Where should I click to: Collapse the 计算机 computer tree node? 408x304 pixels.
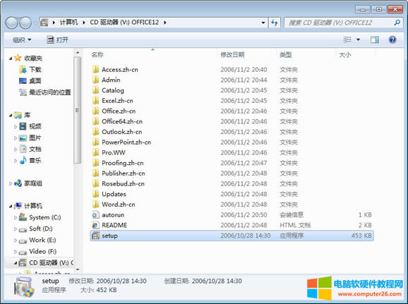point(11,206)
